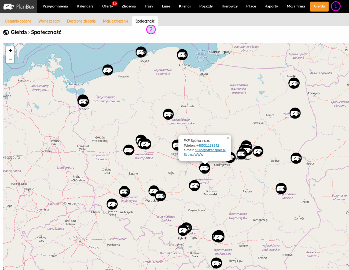Select the bus marker near Brest border
This screenshot has height=270, width=349.
[x=296, y=158]
